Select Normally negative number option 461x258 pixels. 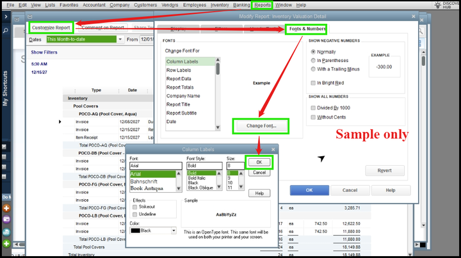pos(313,52)
